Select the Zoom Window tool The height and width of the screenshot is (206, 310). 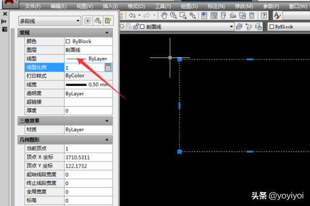[x=183, y=15]
